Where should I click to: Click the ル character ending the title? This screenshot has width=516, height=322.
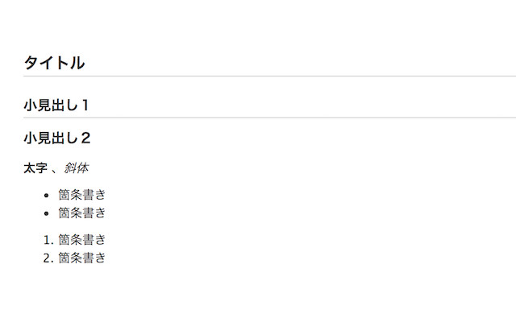pos(77,63)
